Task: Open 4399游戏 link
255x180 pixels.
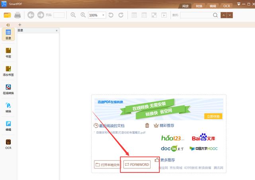Action: point(190,168)
